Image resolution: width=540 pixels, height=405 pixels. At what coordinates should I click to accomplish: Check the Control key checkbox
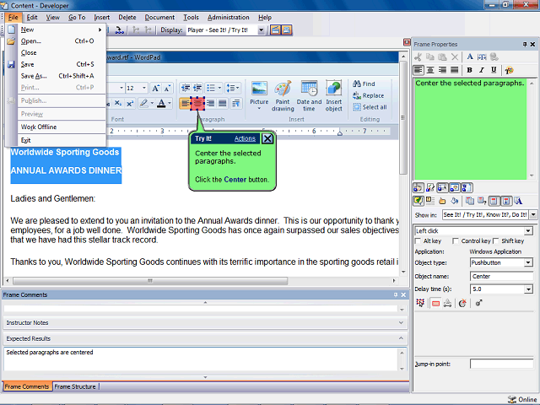[x=456, y=240]
